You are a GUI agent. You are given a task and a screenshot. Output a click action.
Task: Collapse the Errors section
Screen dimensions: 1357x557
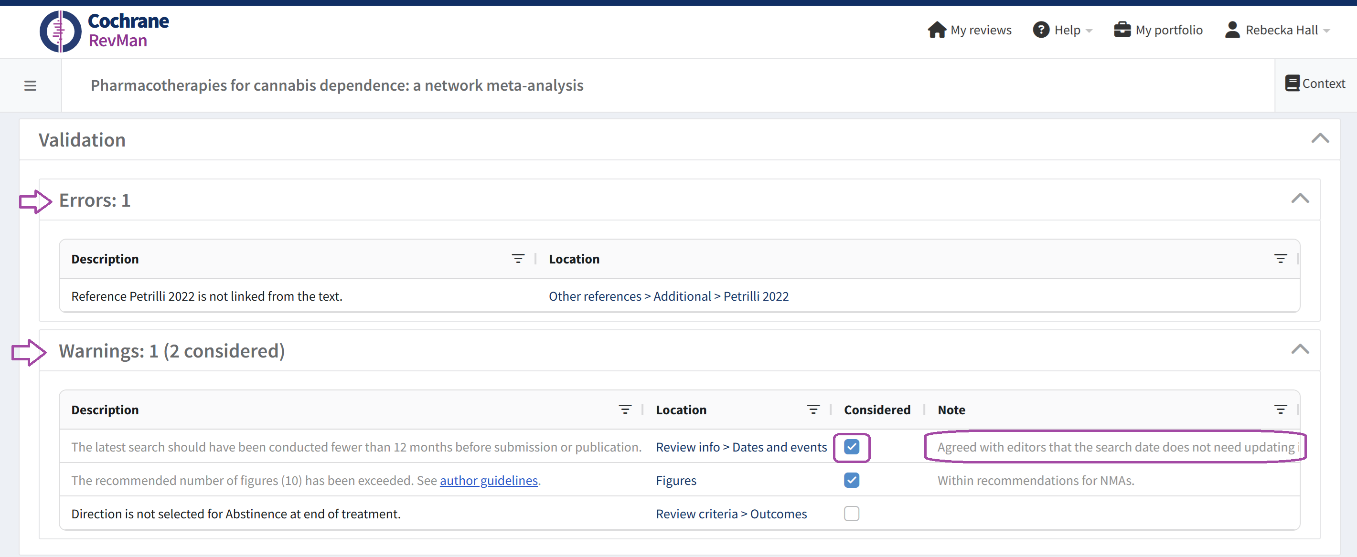tap(1300, 199)
